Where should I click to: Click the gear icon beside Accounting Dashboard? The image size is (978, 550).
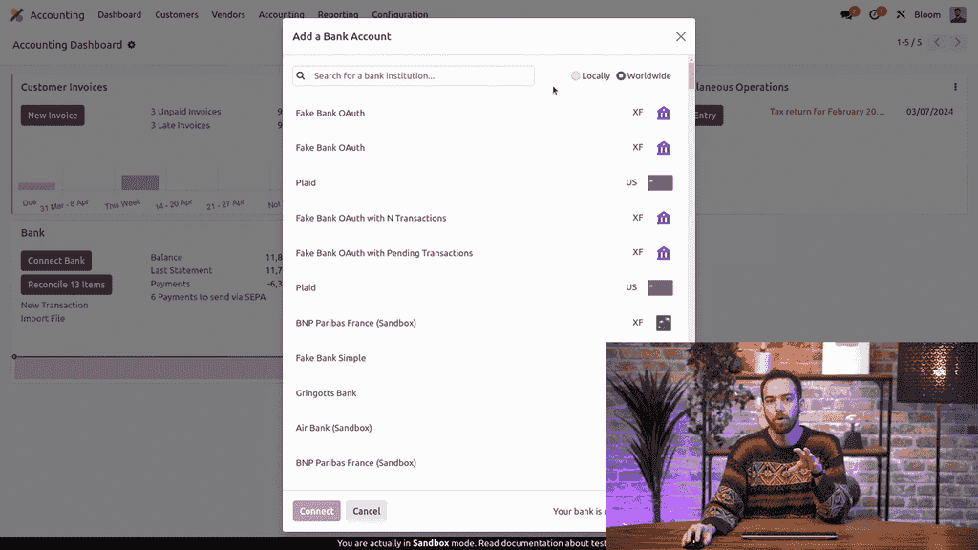[x=132, y=45]
